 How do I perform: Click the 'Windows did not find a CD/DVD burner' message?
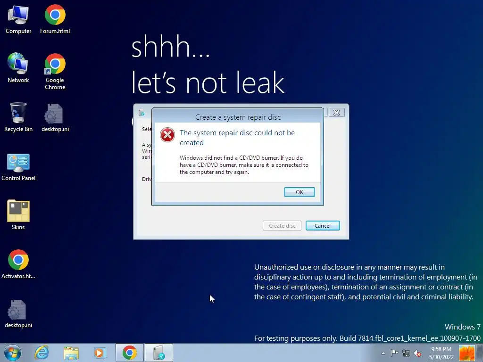pyautogui.click(x=244, y=165)
